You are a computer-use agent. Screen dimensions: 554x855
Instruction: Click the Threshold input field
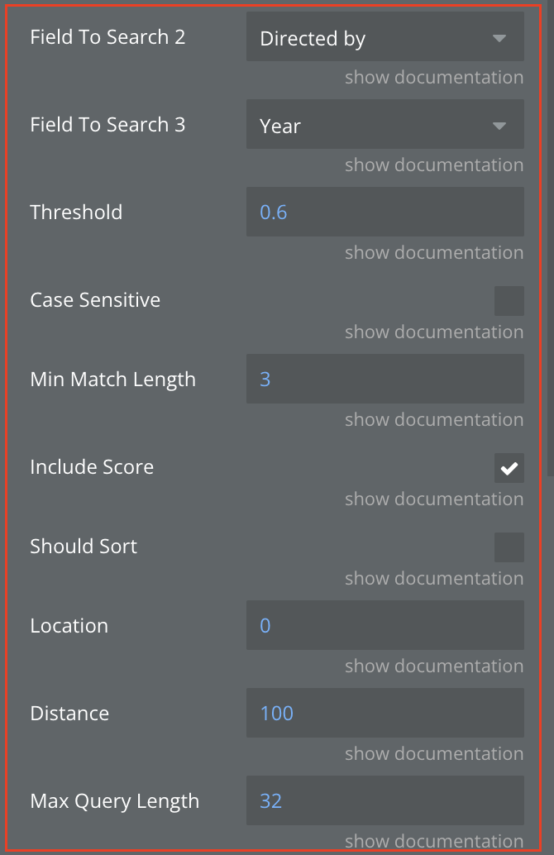(x=384, y=213)
